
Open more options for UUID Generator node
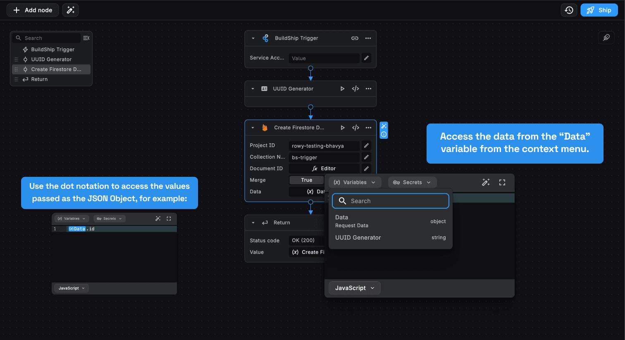368,89
